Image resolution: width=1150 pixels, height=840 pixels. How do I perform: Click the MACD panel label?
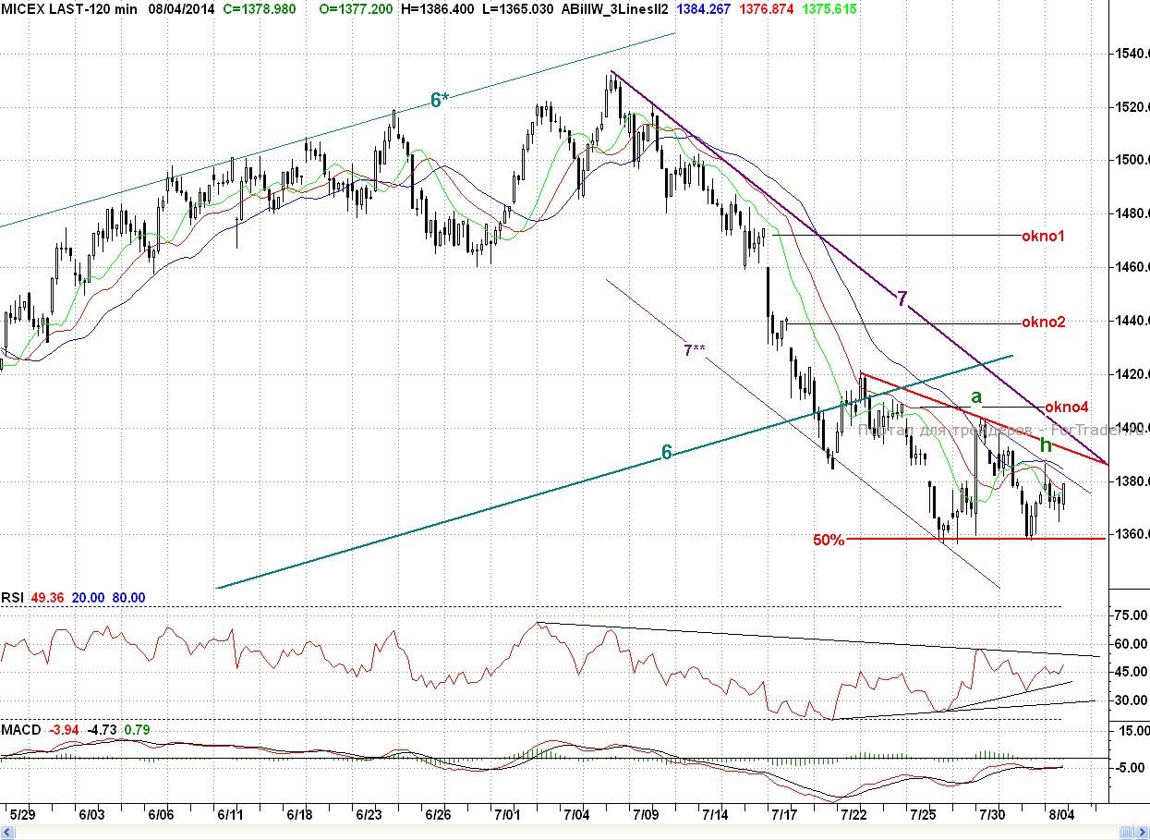(20, 730)
